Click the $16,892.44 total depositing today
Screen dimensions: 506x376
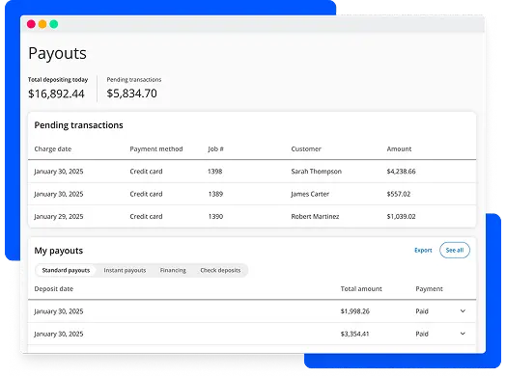(x=56, y=94)
